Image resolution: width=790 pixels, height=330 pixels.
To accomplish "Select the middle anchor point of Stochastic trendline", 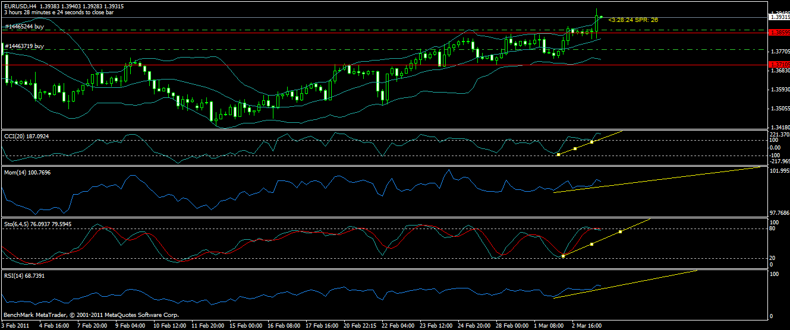I will pos(591,244).
